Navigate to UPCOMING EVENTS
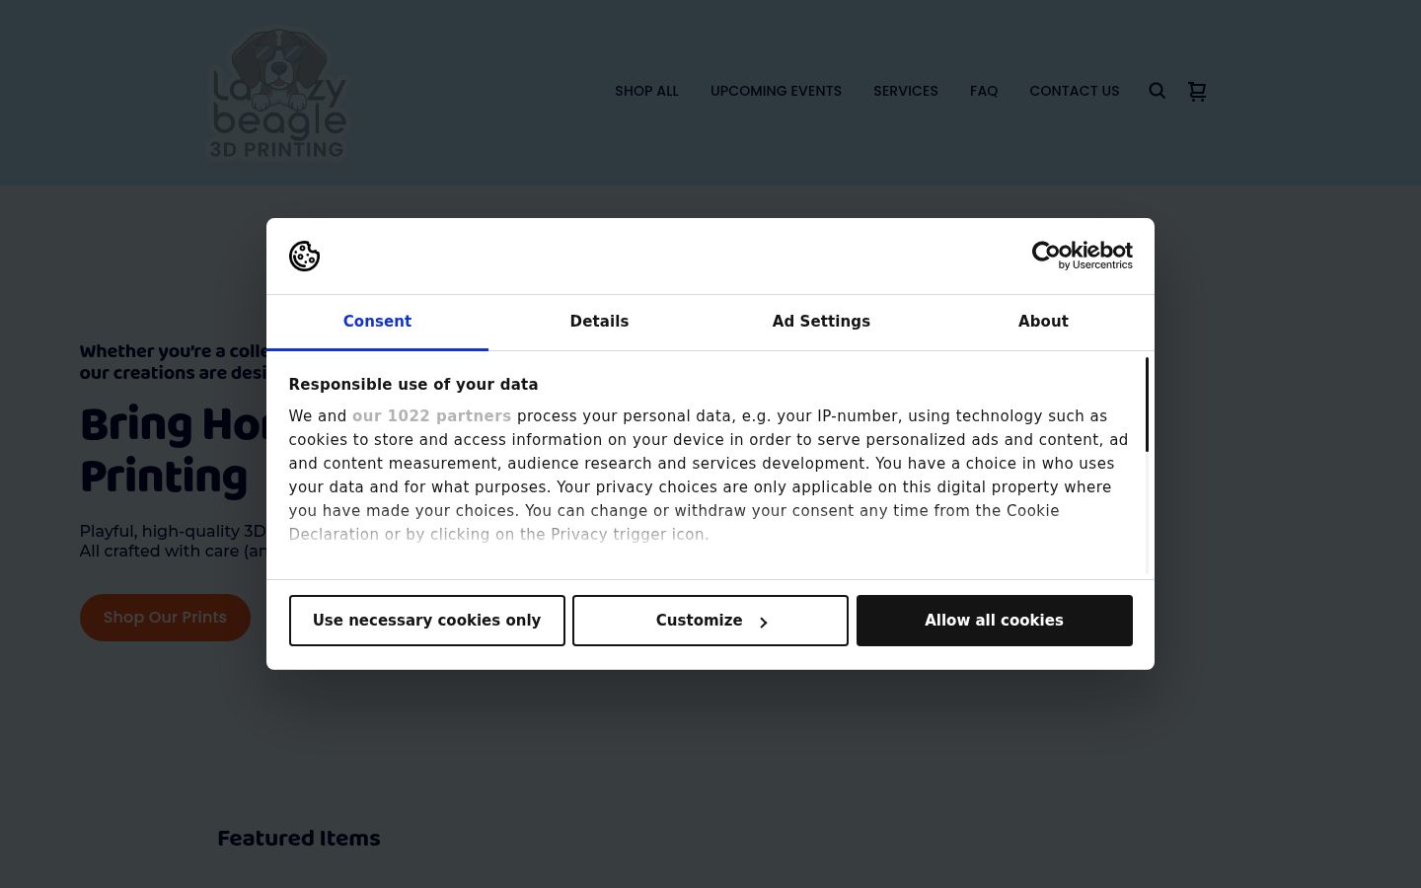1421x888 pixels. [x=776, y=91]
